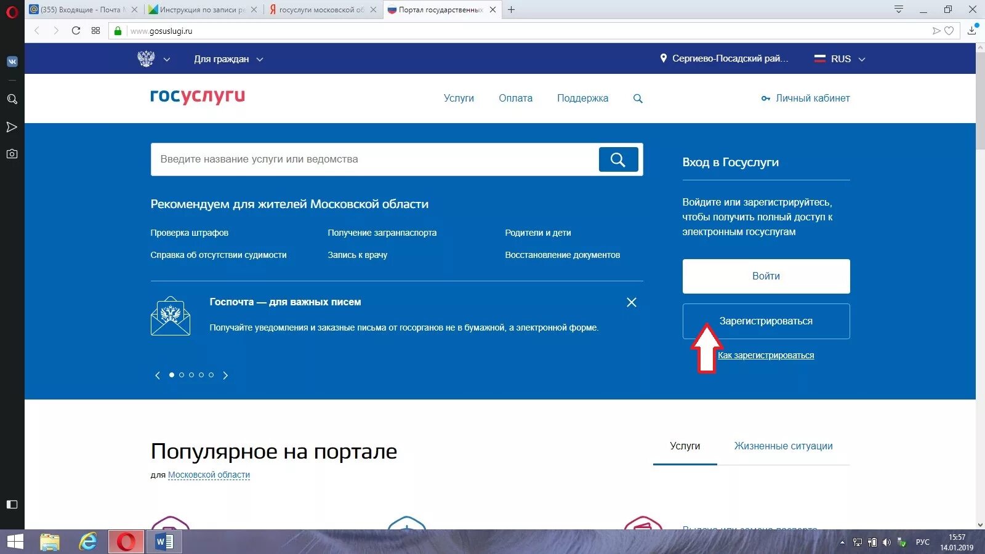Switch to Жизненные ситуации tab

(x=783, y=446)
